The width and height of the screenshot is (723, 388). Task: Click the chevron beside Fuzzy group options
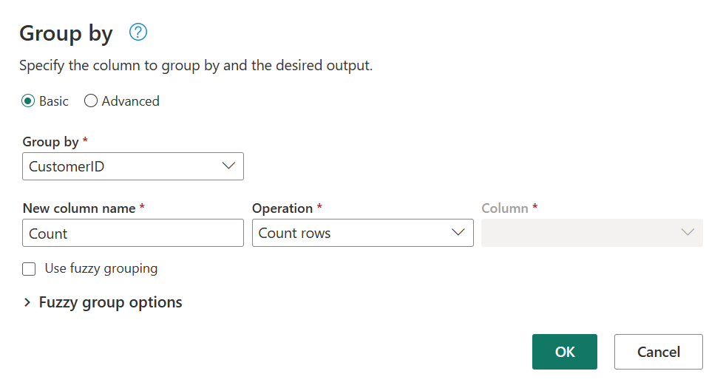pyautogui.click(x=27, y=302)
